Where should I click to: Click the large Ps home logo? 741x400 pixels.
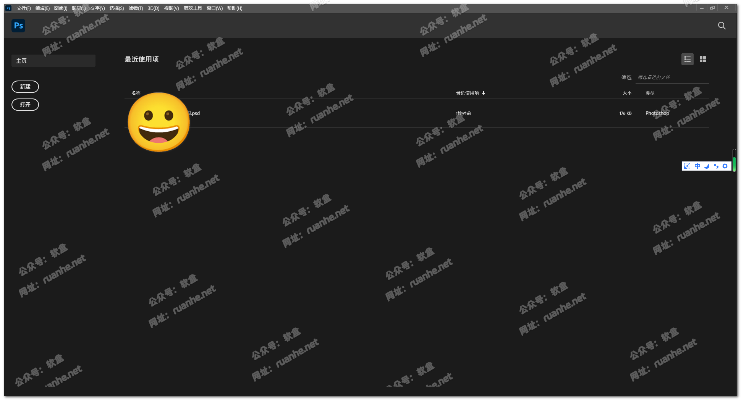pyautogui.click(x=18, y=26)
